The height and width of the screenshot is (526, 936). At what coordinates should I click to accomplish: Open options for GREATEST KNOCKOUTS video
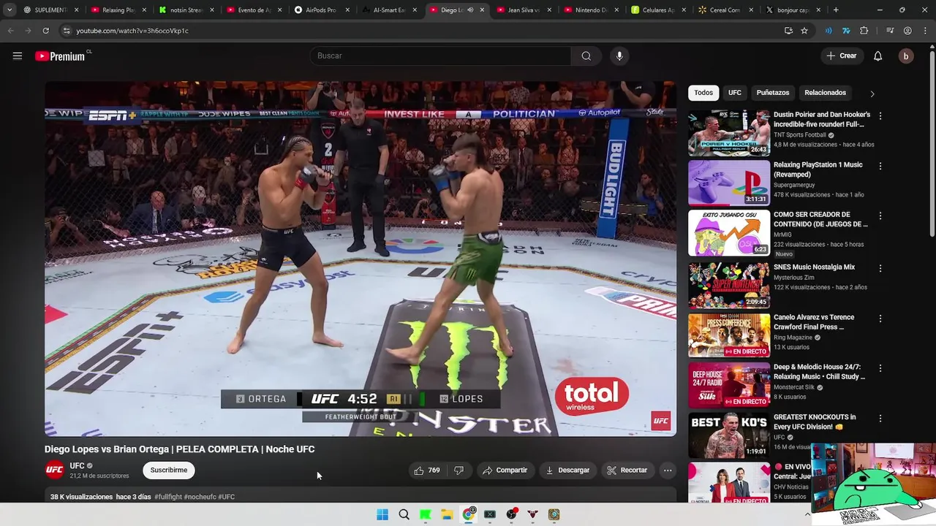coord(880,419)
